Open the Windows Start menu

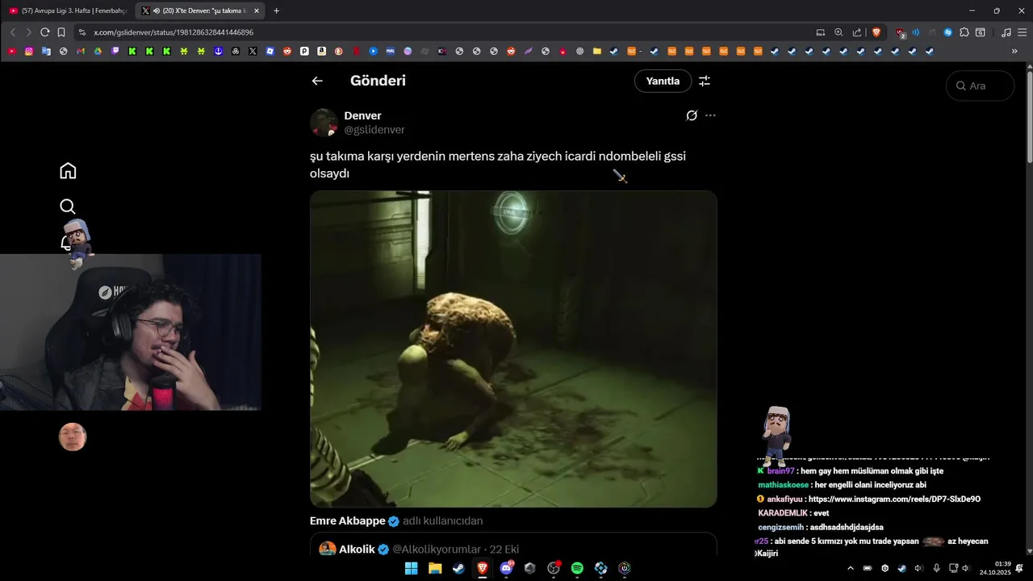point(411,568)
